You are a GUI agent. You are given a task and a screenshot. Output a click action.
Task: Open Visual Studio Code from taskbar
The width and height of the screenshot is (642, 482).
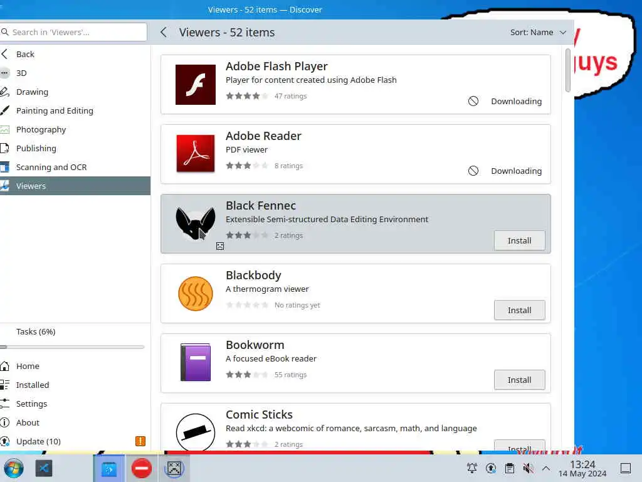[x=44, y=468]
